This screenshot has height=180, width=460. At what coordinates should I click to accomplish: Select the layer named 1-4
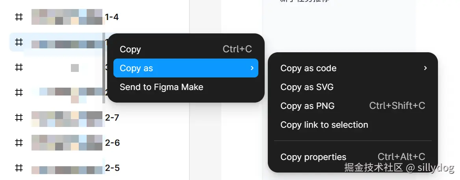pos(112,17)
